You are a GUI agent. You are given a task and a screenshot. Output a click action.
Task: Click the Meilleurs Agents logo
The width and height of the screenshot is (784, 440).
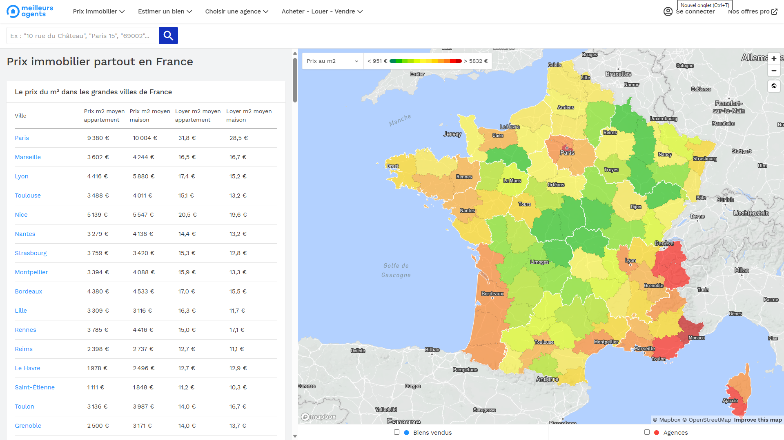click(30, 11)
